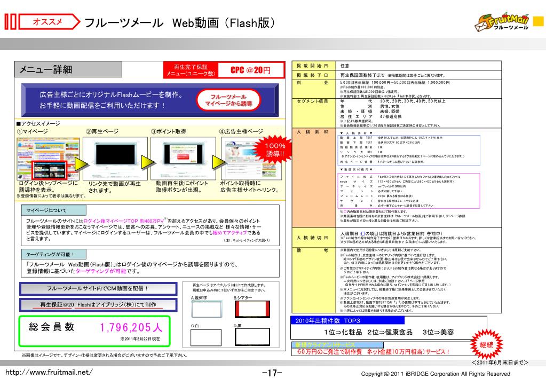Viewport: 546px width, 378px height.
Task: Click the CPC @20円 price box
Action: coord(251,70)
